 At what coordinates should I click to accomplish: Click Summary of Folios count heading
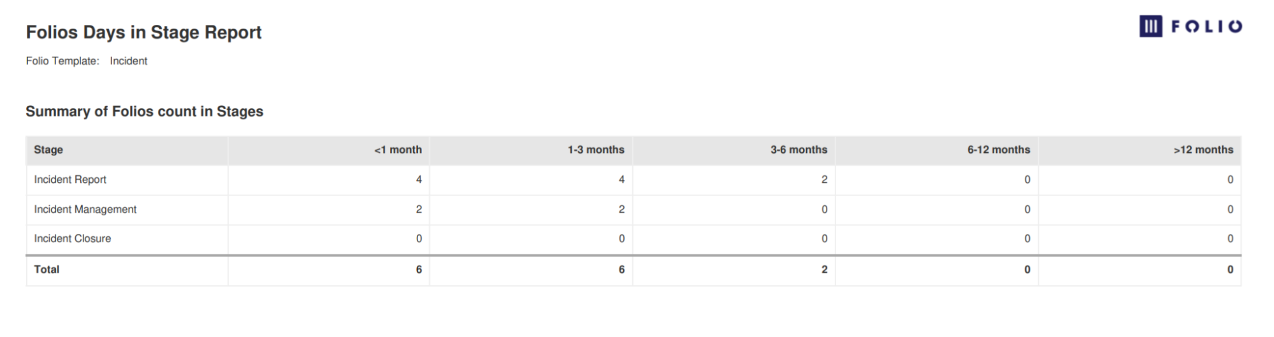pyautogui.click(x=144, y=111)
